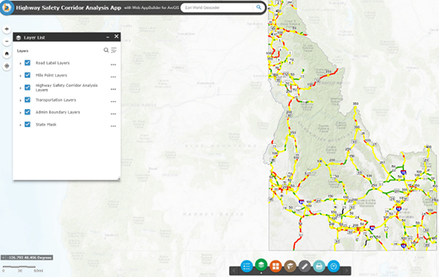
Task: Search layers in the Layer List panel
Action: 106,50
